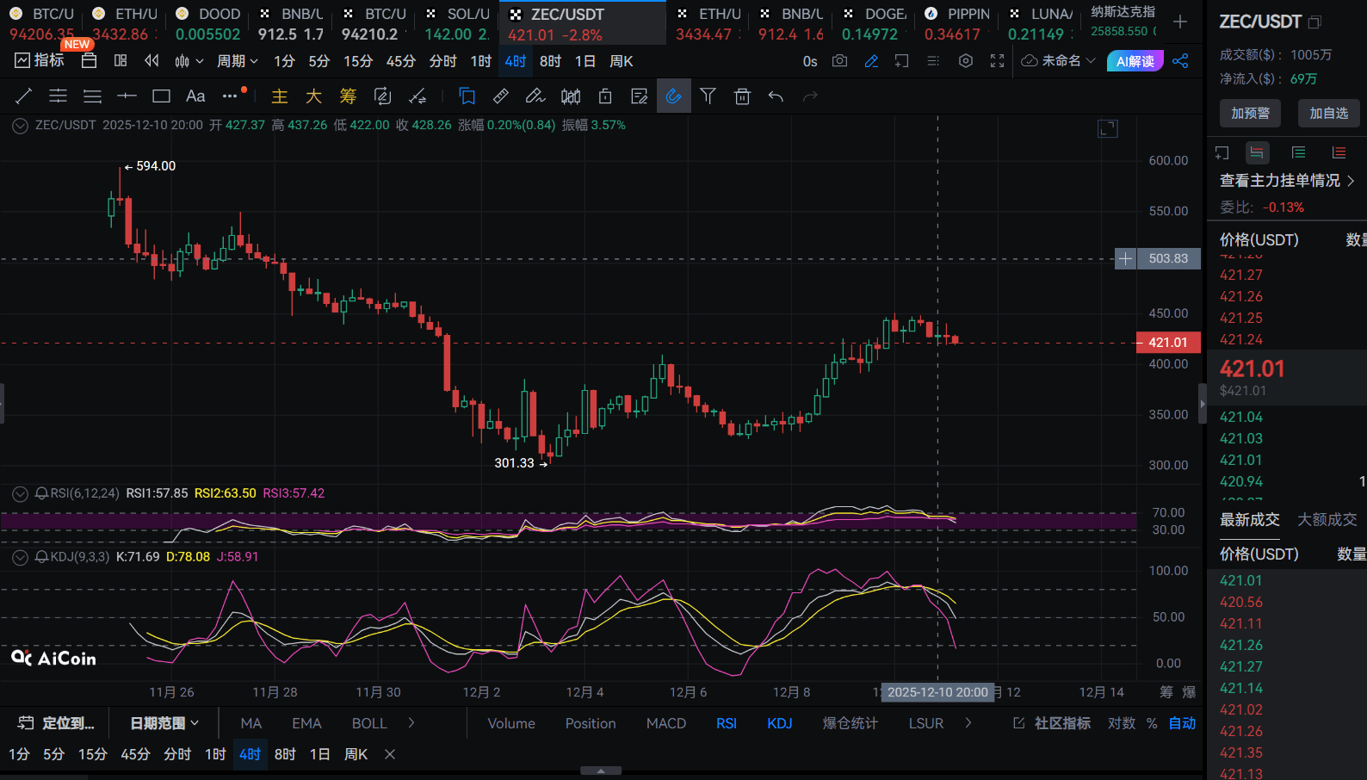Click the undo arrow in drawing toolbar

click(x=776, y=96)
